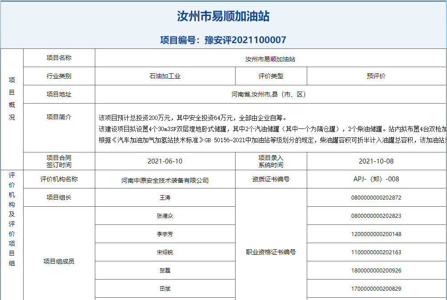Click member name 田斌
This screenshot has height=300, width=447.
pyautogui.click(x=165, y=288)
